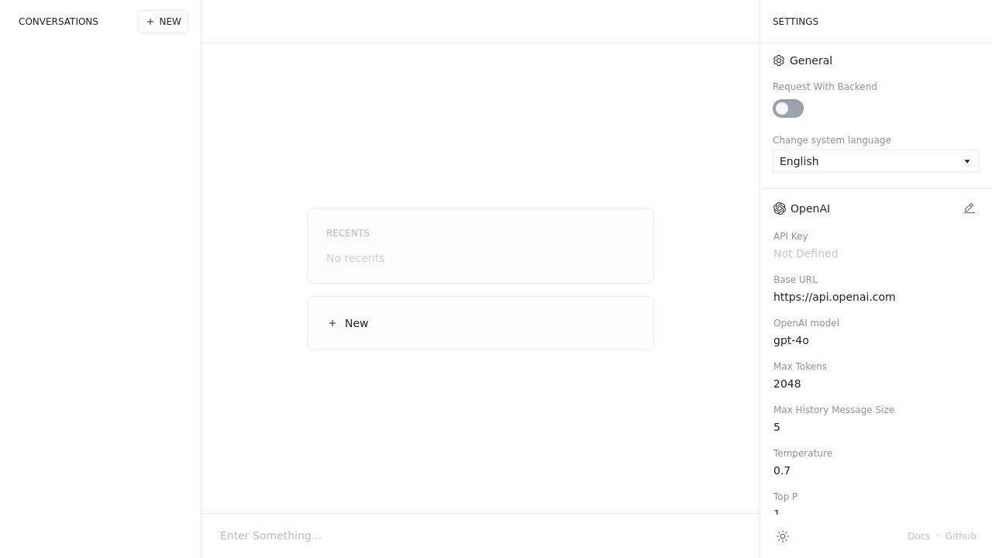Click the General settings gear icon
992x558 pixels.
tap(779, 60)
